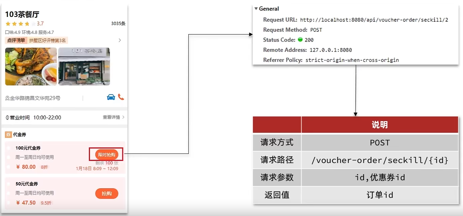Open the storefront photo thumbnail
The image size is (463, 216).
point(84,66)
